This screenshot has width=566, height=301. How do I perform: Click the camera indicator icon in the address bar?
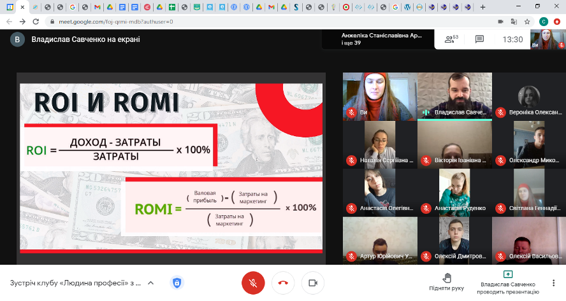pos(500,21)
